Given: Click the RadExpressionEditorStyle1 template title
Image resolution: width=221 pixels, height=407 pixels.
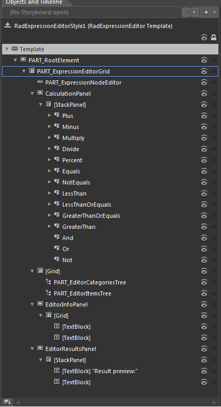Looking at the screenshot, I should click(93, 26).
